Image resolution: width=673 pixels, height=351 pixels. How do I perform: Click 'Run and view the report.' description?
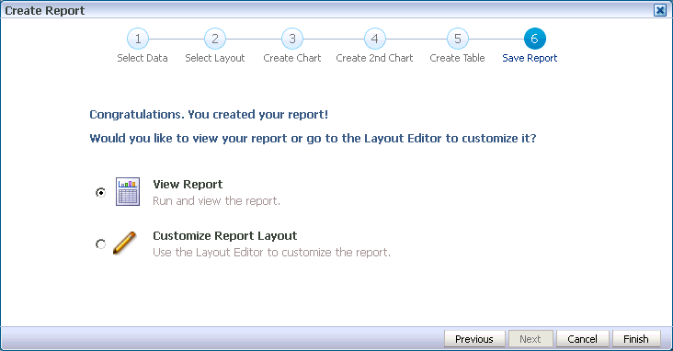[216, 201]
